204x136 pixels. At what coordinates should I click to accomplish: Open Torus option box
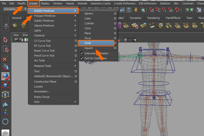(x=115, y=38)
